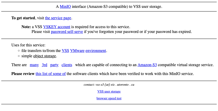Click the 'To get started' bold text
The height and width of the screenshot is (111, 218).
23,18
